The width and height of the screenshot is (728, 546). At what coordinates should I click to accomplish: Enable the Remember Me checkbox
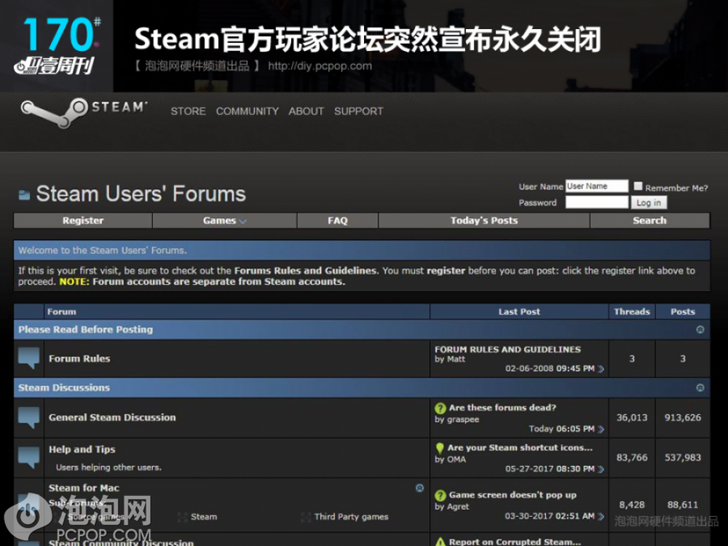638,186
